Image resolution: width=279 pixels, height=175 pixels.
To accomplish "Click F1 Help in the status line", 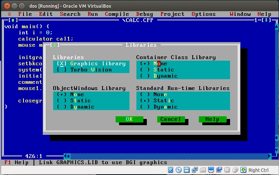I will click(16, 162).
